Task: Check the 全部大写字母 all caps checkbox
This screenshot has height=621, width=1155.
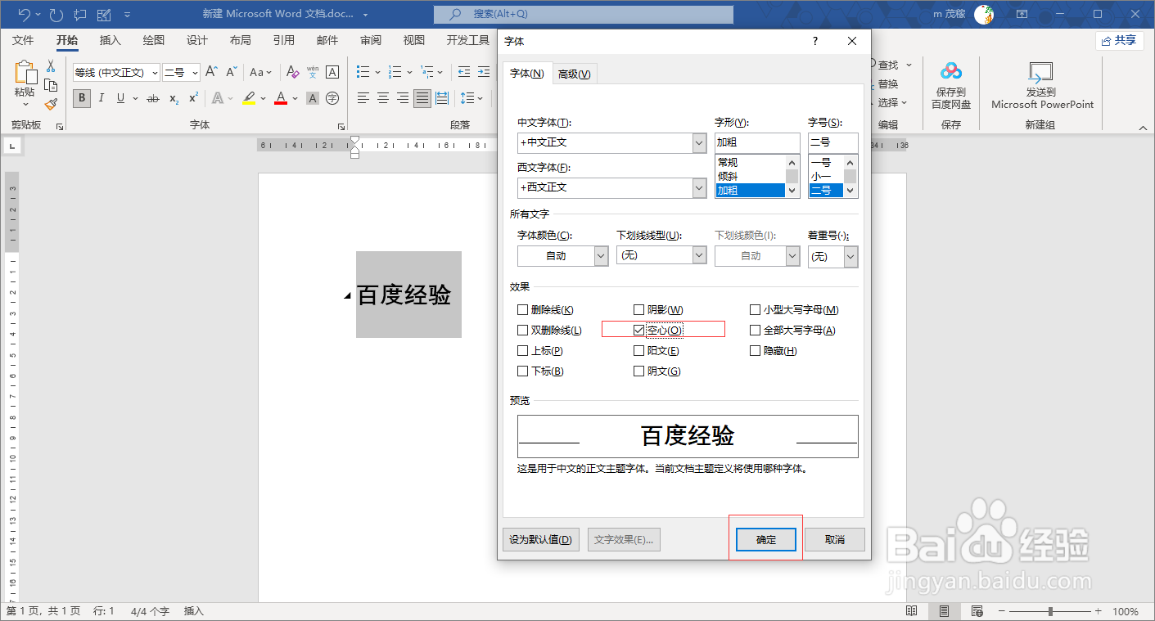Action: coord(756,331)
